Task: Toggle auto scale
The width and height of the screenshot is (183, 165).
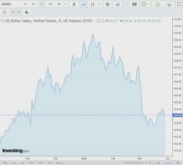Action: [x=168, y=163]
